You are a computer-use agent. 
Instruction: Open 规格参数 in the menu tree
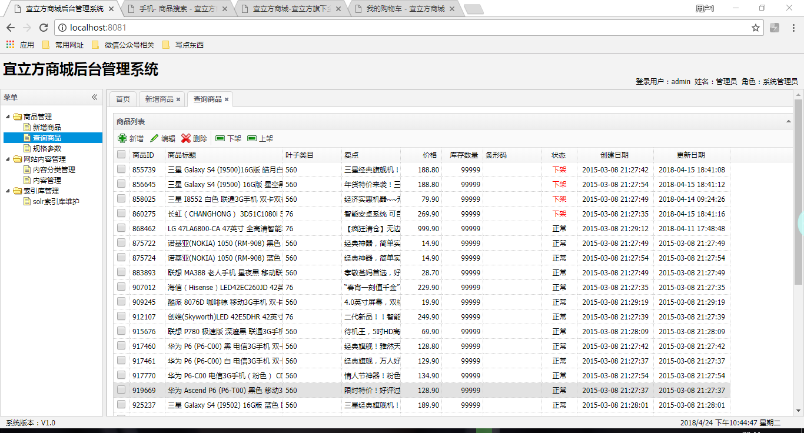[x=47, y=148]
